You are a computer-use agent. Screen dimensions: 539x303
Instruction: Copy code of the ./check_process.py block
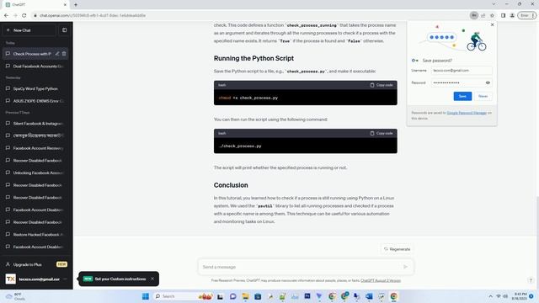pos(382,133)
